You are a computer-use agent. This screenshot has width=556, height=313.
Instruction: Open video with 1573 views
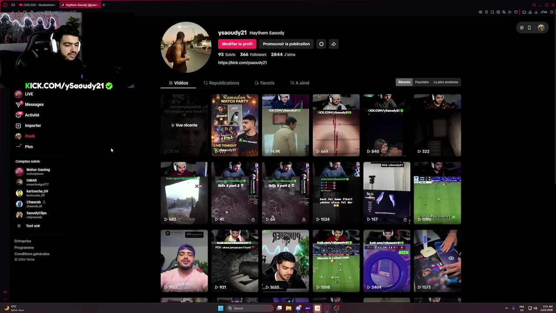(437, 261)
